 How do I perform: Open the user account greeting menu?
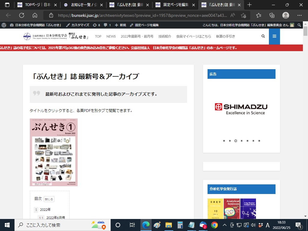[248, 25]
